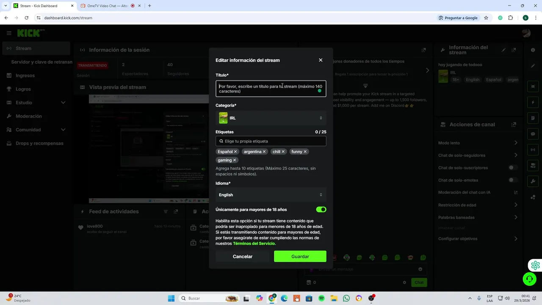The height and width of the screenshot is (305, 542).
Task: Click the Elige tu propia etiqueta field
Action: [x=271, y=141]
